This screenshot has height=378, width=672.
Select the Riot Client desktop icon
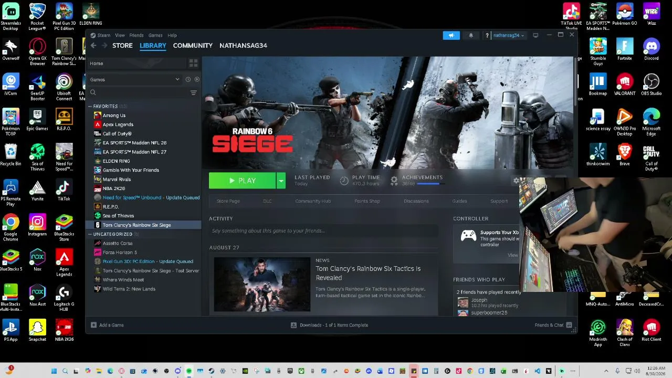[x=652, y=331]
